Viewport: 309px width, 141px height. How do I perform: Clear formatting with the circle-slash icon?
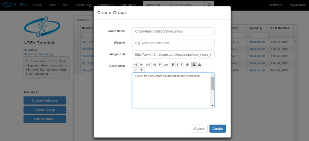(x=187, y=65)
